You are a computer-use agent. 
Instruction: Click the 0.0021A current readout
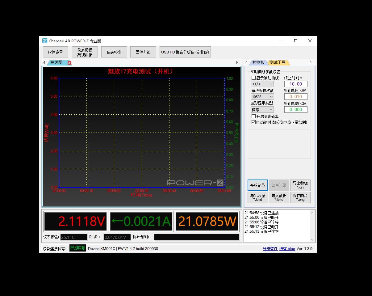141,222
